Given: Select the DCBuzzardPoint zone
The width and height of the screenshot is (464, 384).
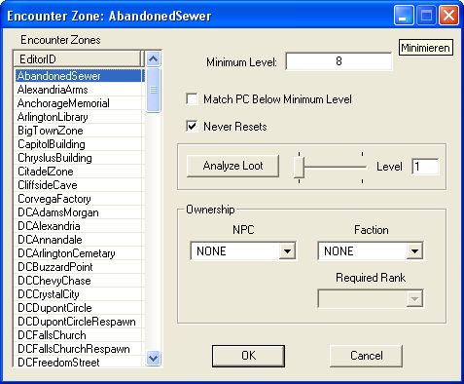Looking at the screenshot, I should (x=79, y=267).
